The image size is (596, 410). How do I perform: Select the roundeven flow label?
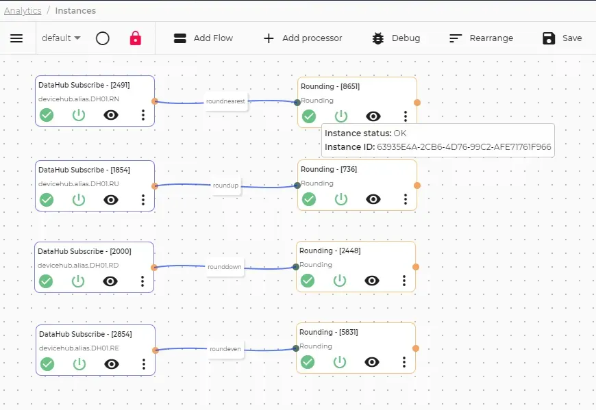pyautogui.click(x=225, y=349)
